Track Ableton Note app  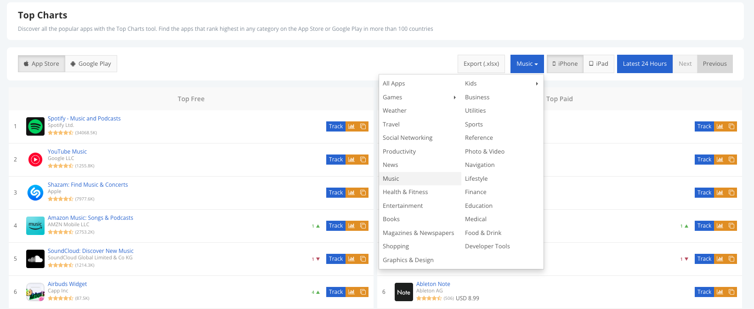pyautogui.click(x=704, y=292)
